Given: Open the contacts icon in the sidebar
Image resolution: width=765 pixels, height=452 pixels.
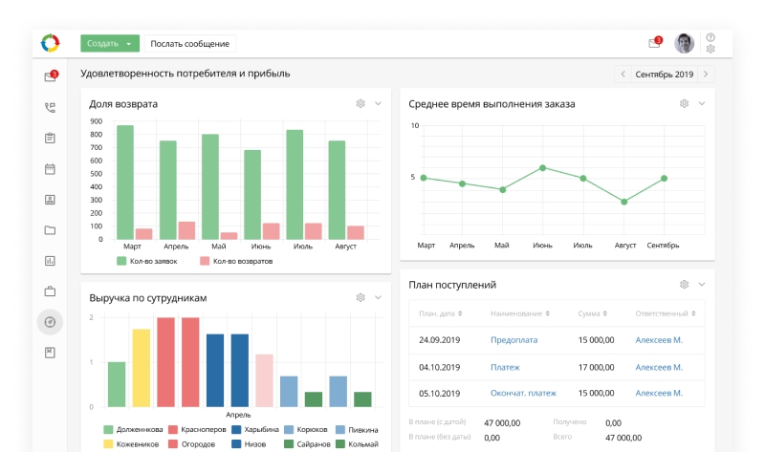Looking at the screenshot, I should point(50,200).
